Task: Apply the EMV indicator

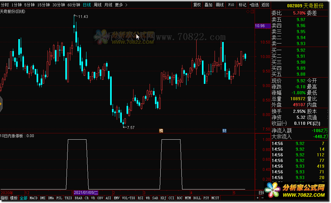Action: 116,198
